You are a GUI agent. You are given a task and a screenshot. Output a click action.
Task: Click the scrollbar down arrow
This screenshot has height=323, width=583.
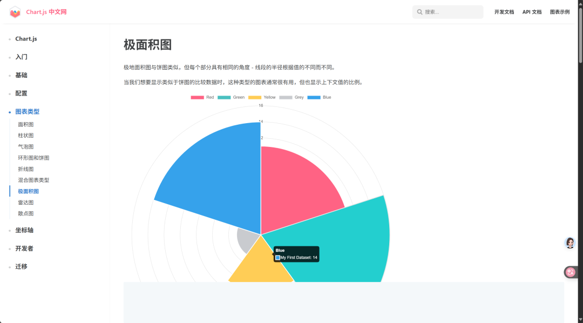point(580,320)
